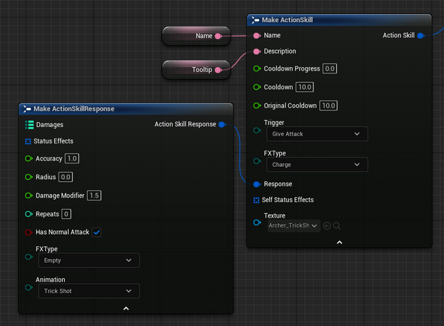Select the Tooltip variable node
Screen dimensions: 444x326
[193, 70]
